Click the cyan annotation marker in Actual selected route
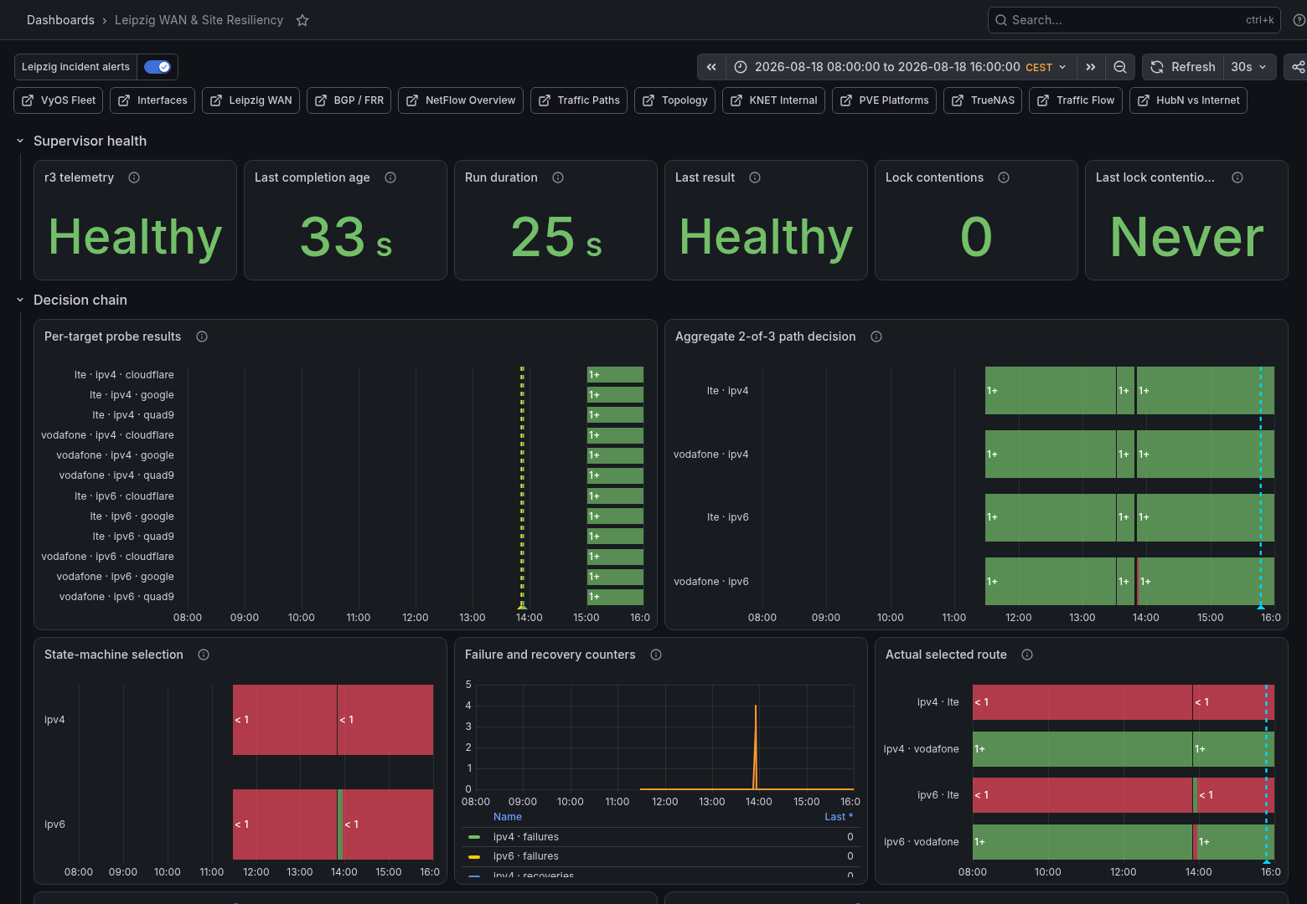 click(x=1266, y=860)
